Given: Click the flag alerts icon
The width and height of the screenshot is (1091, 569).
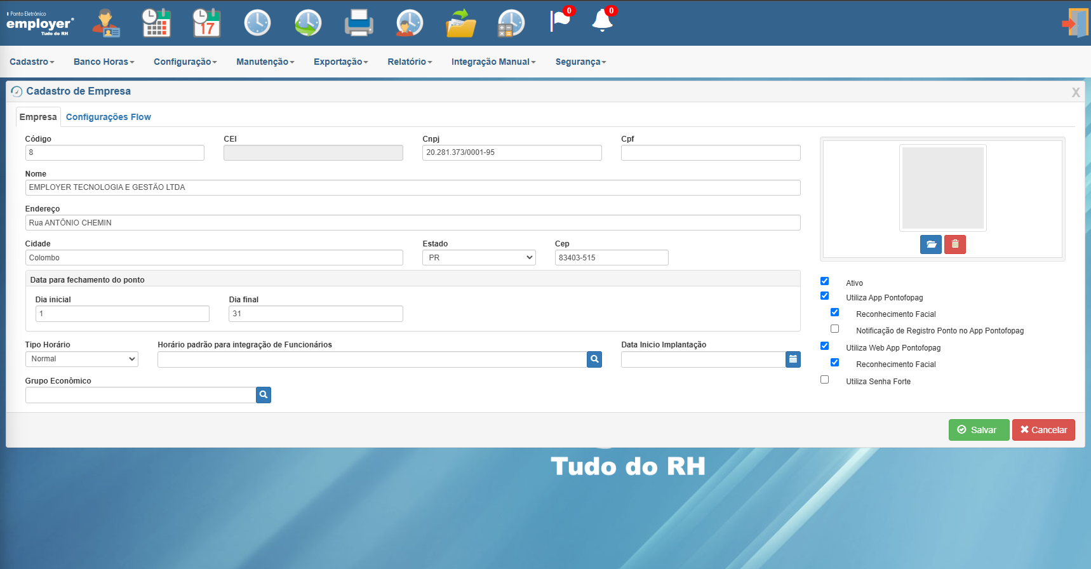Looking at the screenshot, I should tap(561, 20).
